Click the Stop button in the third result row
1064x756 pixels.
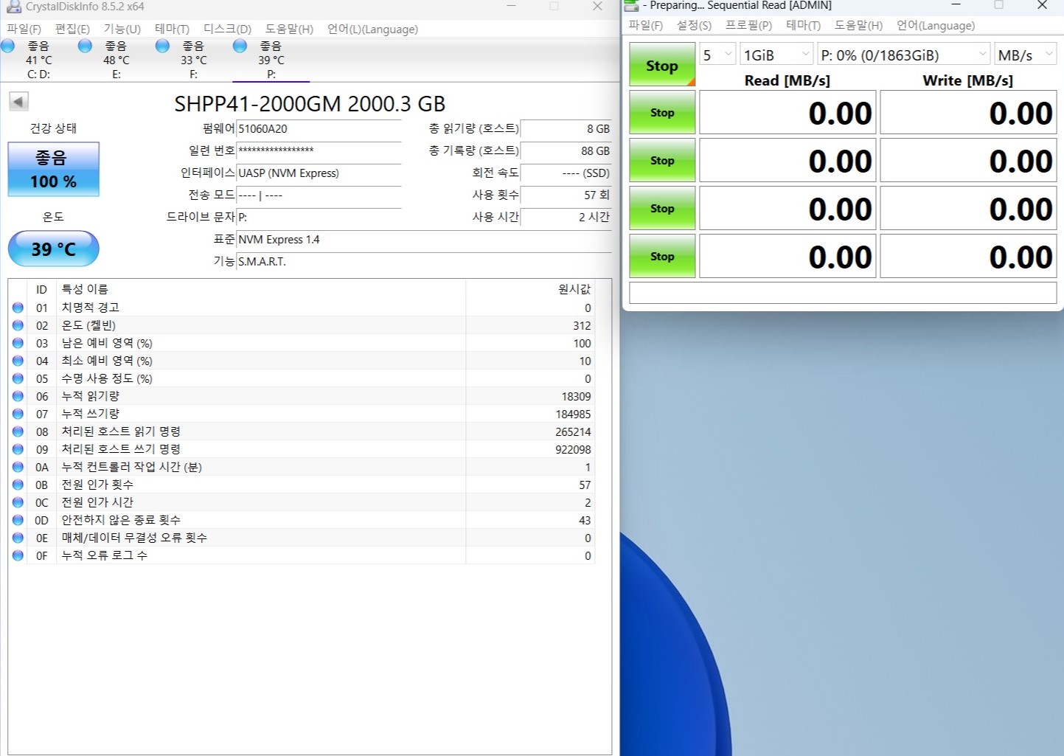662,208
